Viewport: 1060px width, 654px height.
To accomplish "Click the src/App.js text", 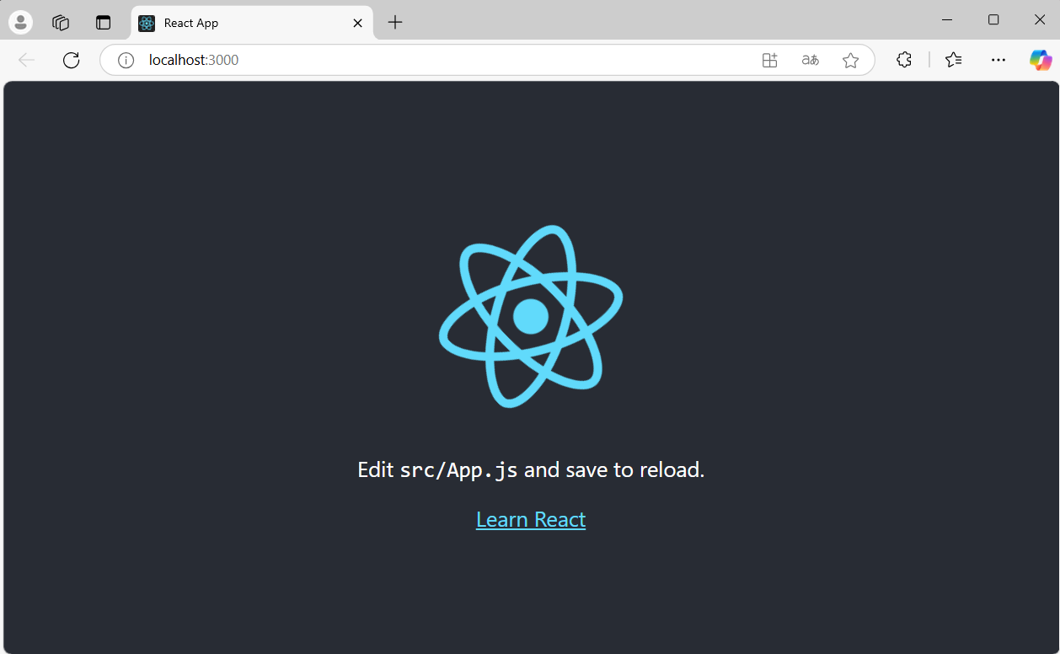I will click(459, 470).
